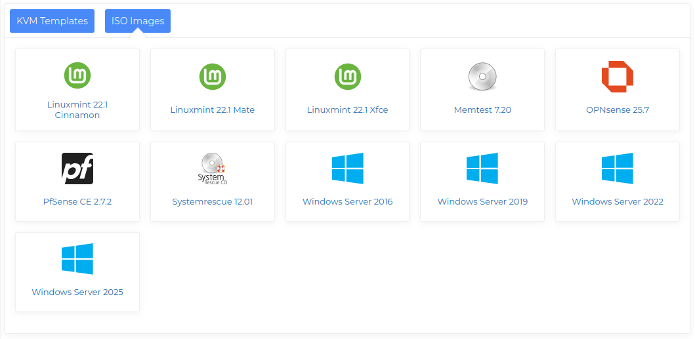Select the Windows Server 2025 text label
695x339 pixels.
pyautogui.click(x=77, y=292)
